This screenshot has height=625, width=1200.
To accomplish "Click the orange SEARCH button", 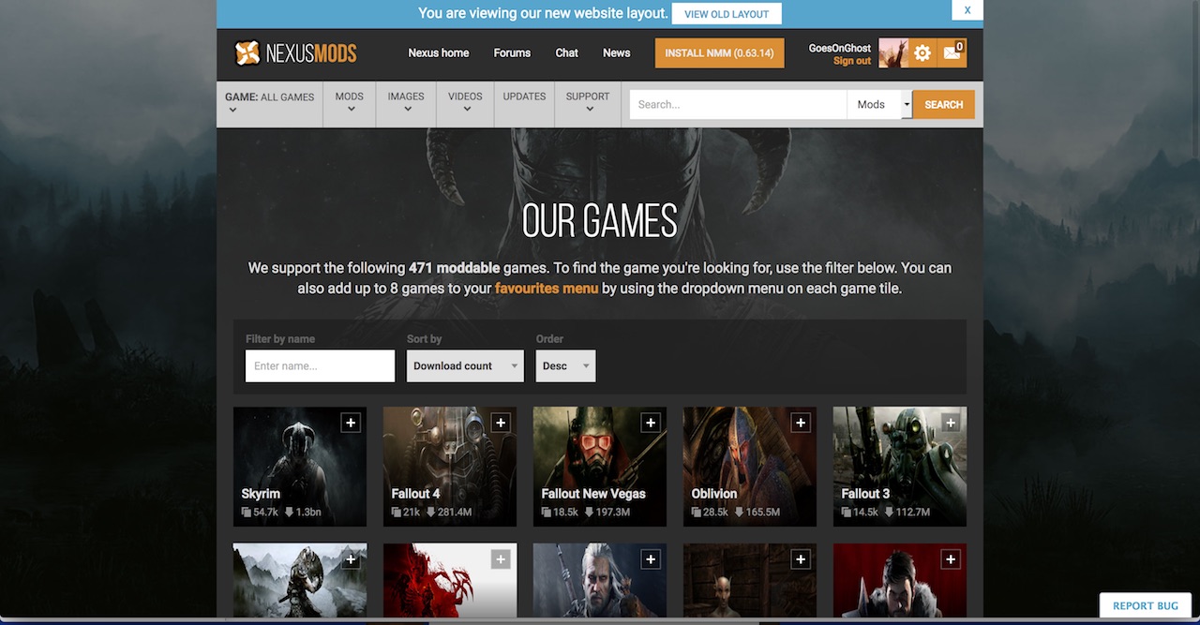I will [x=943, y=105].
